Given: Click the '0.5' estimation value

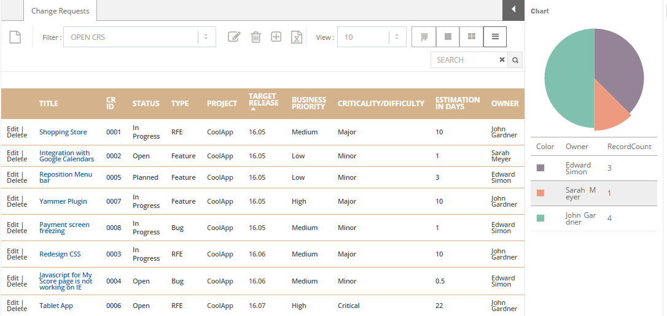Looking at the screenshot, I should 439,281.
